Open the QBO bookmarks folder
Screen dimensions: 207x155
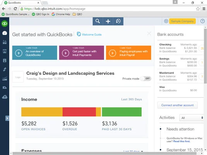tap(77, 14)
